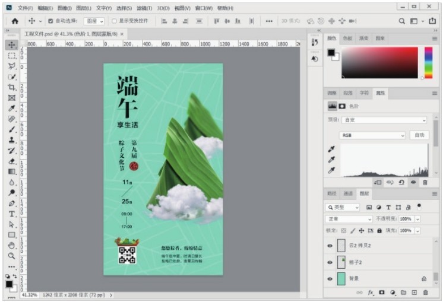Click the 自动 button in Properties
Screen dimensions: 443x302
click(419, 135)
